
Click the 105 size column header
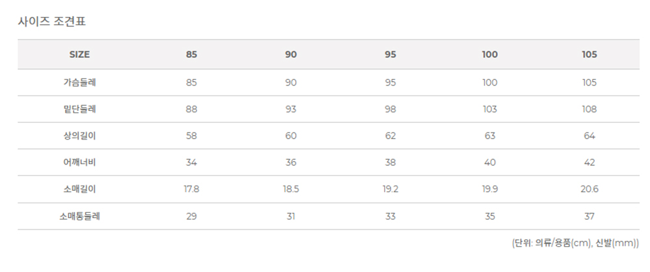590,55
